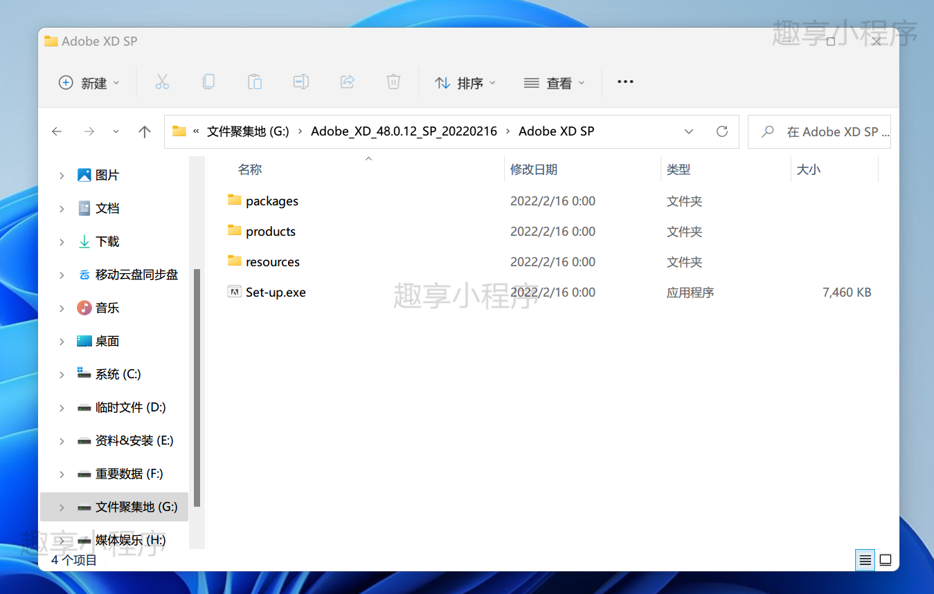
Task: Select 媒体娱乐 (H:) in sidebar
Action: [x=131, y=540]
